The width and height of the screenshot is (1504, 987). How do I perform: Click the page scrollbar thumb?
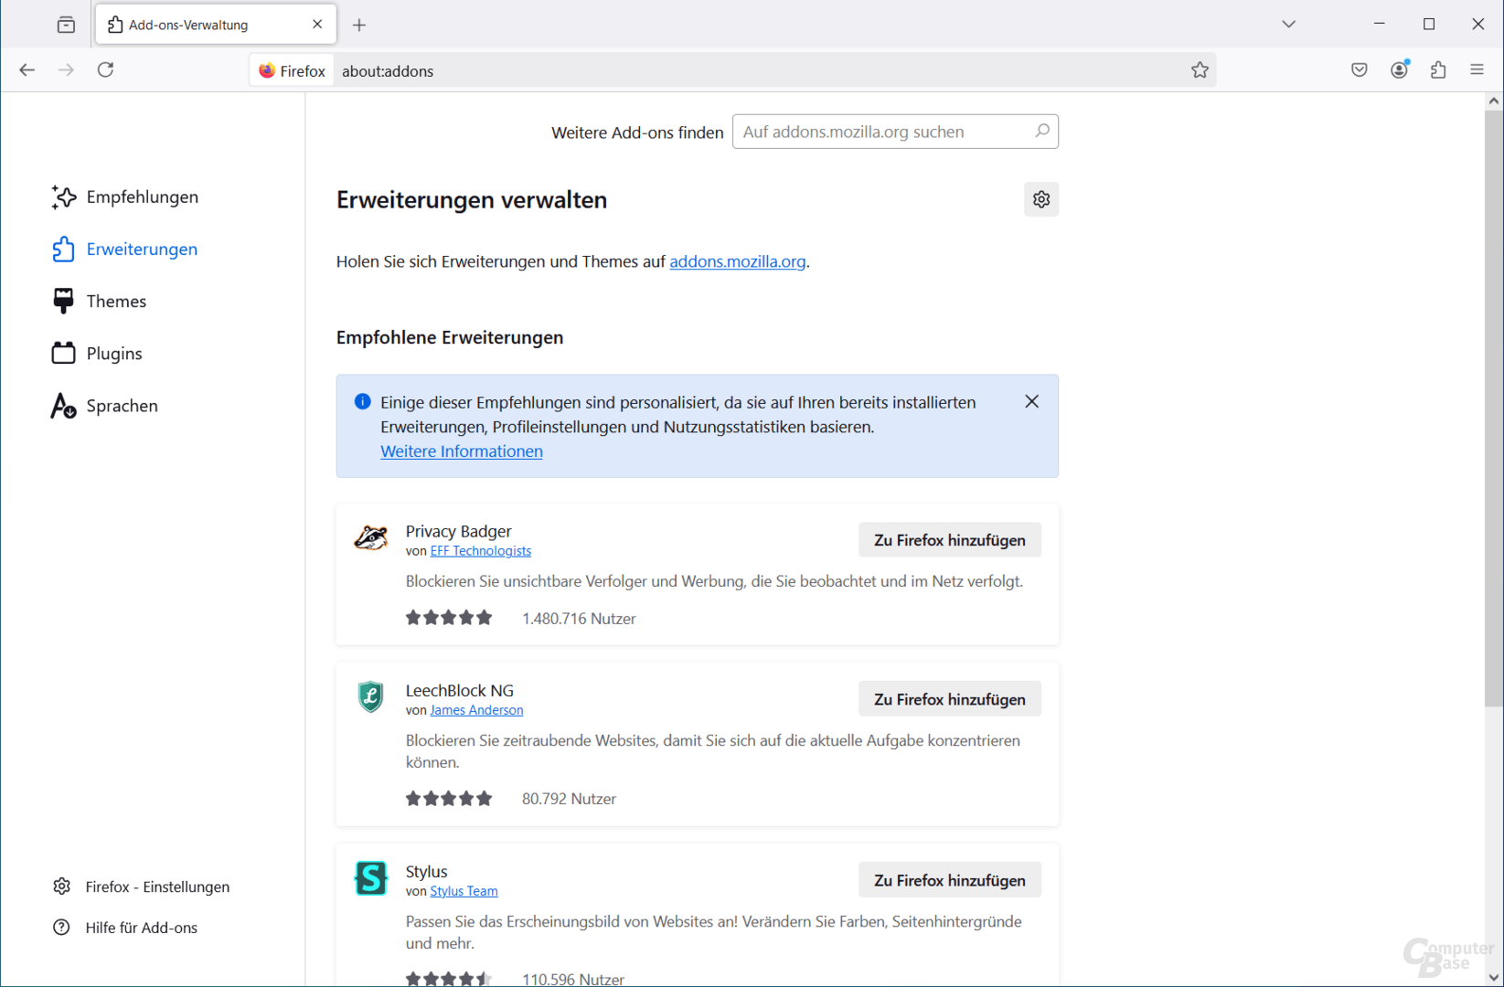tap(1494, 409)
